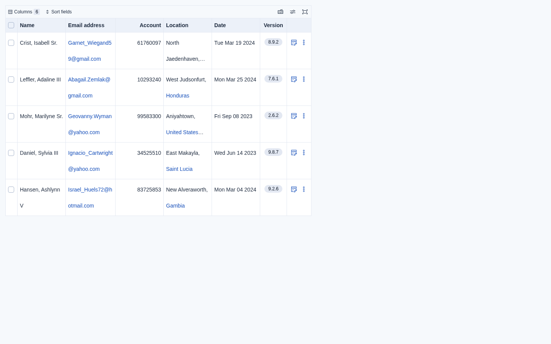The image size is (551, 344).
Task: Select account number 83725853
Action: pyautogui.click(x=149, y=190)
